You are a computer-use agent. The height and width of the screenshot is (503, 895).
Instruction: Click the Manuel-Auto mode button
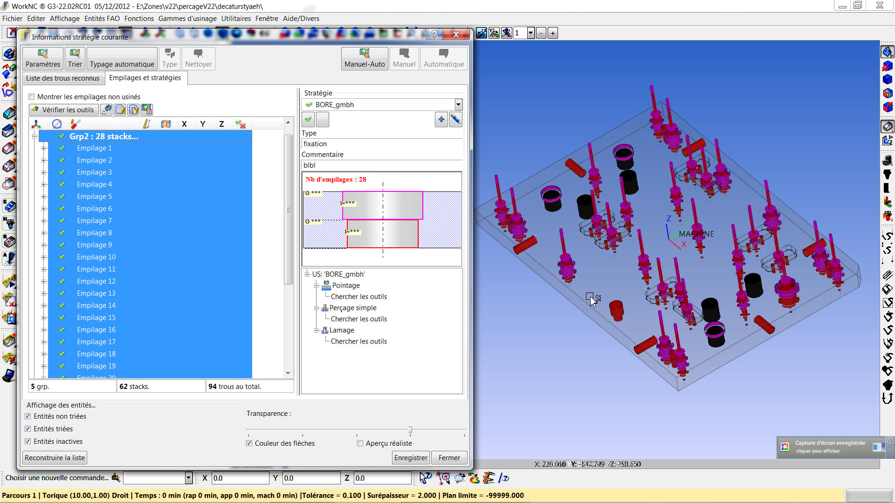point(364,58)
